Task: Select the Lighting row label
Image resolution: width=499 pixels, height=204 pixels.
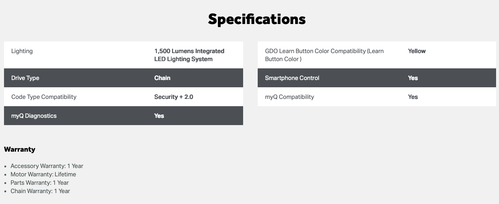Action: (x=22, y=51)
